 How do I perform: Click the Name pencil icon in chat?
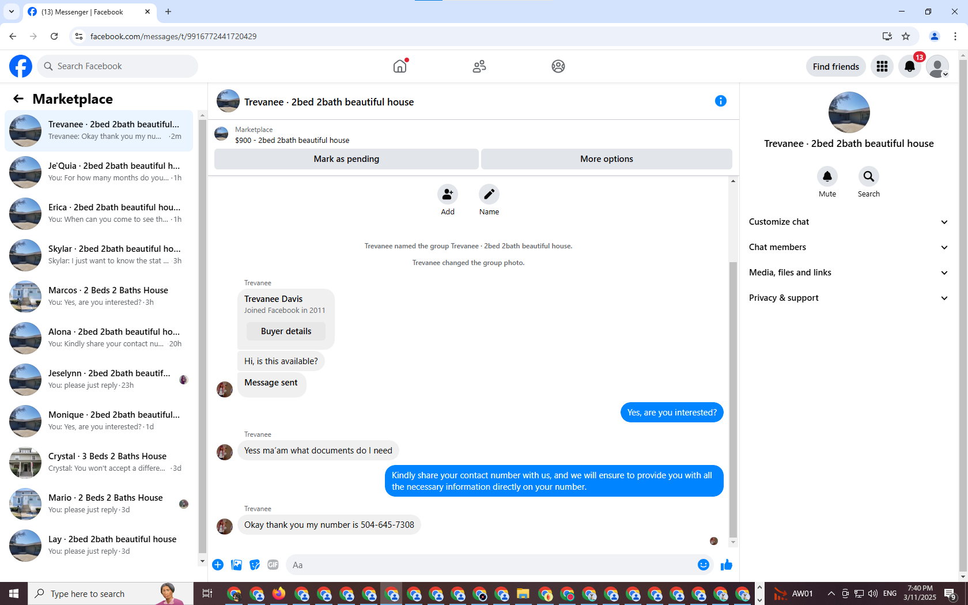(489, 194)
